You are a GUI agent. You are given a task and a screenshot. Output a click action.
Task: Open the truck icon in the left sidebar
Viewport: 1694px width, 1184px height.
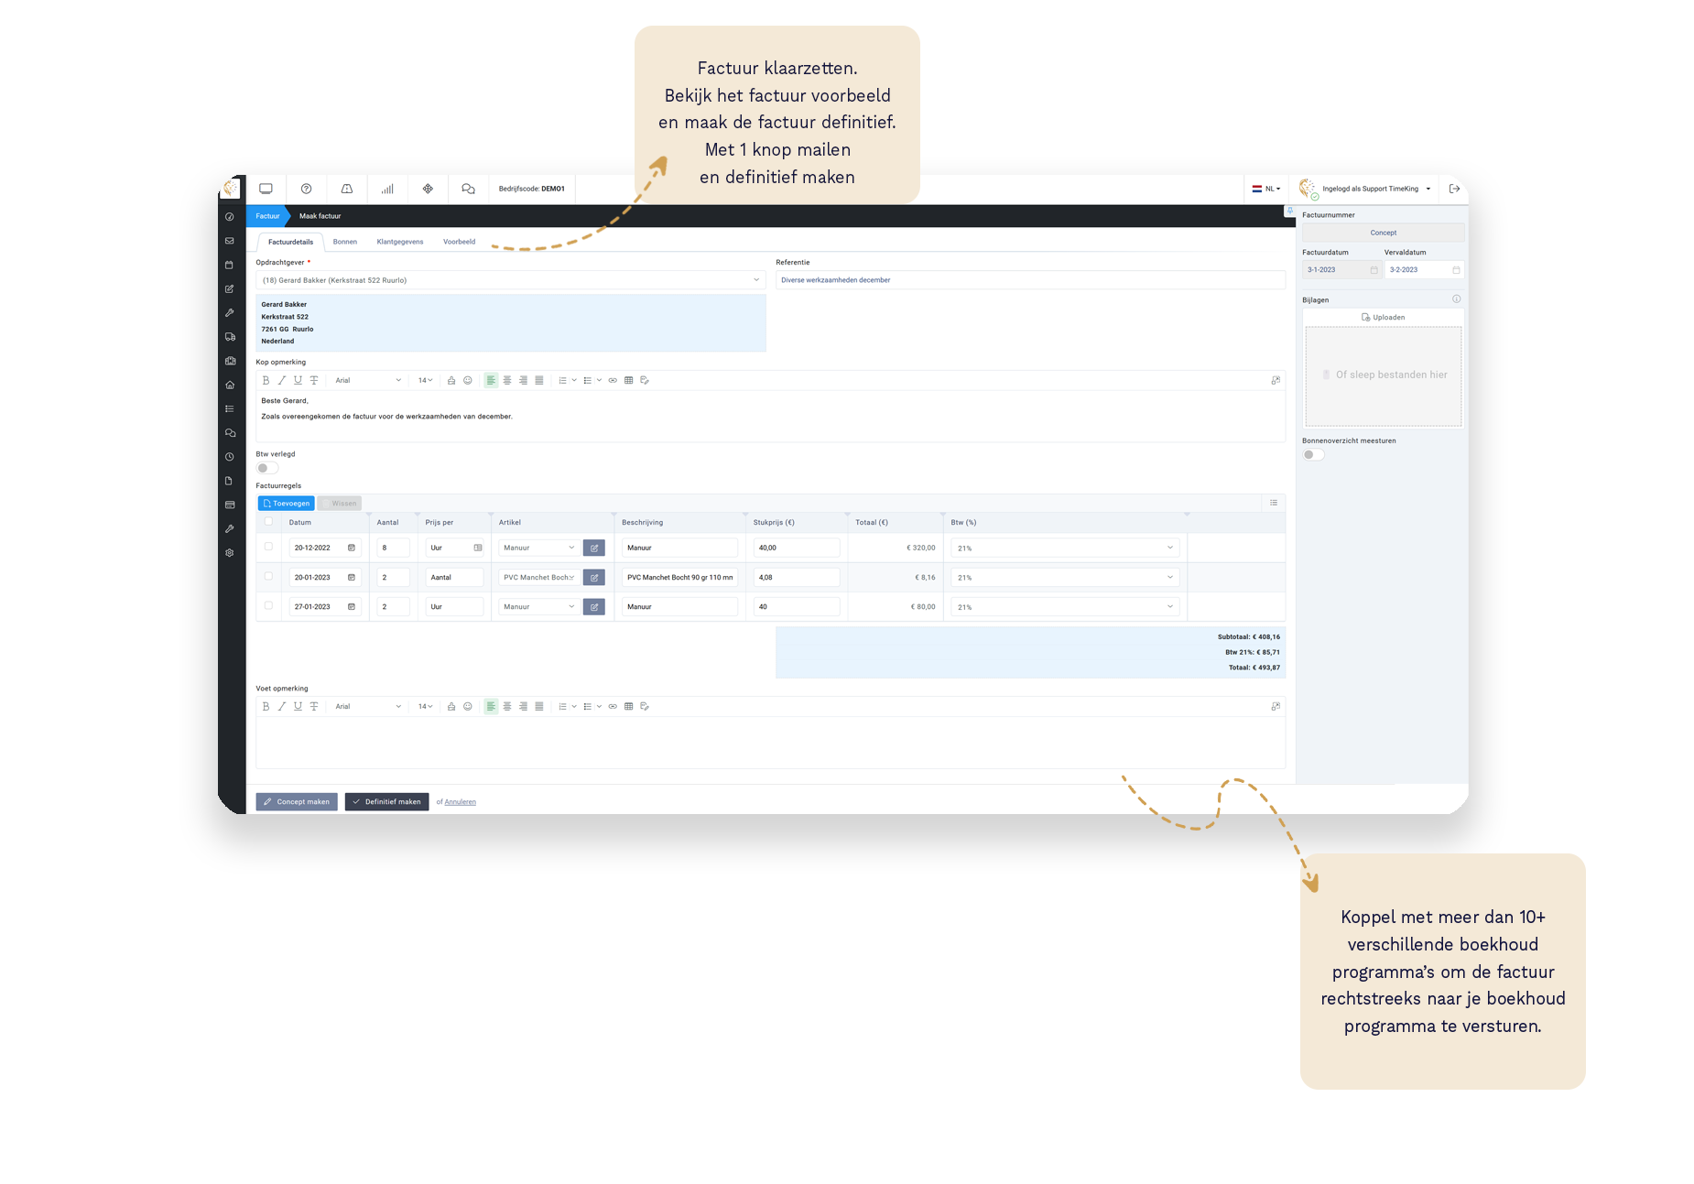click(x=230, y=337)
